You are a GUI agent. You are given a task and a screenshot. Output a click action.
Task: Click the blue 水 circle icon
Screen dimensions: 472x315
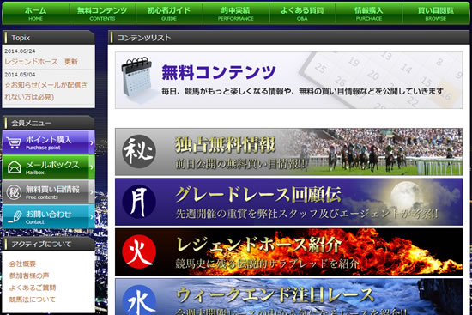pyautogui.click(x=139, y=300)
